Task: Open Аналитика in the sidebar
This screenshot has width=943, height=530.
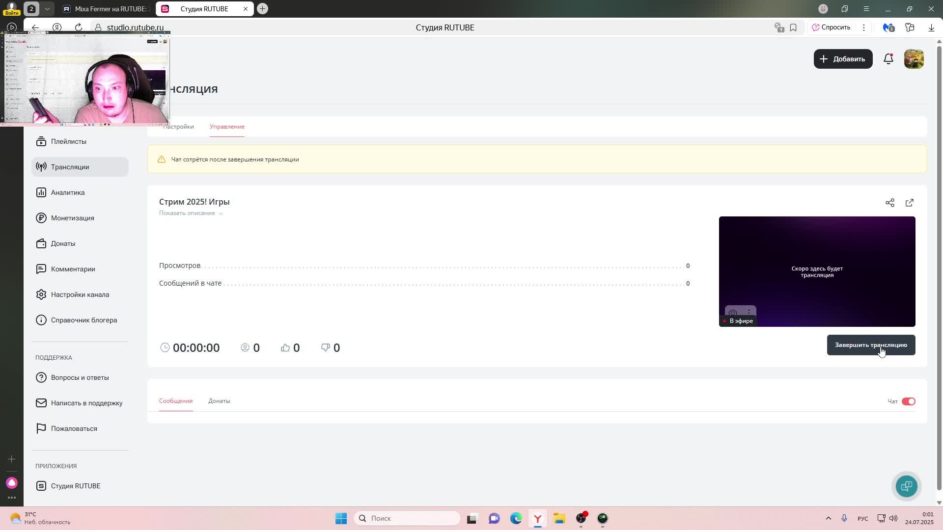Action: [x=68, y=192]
